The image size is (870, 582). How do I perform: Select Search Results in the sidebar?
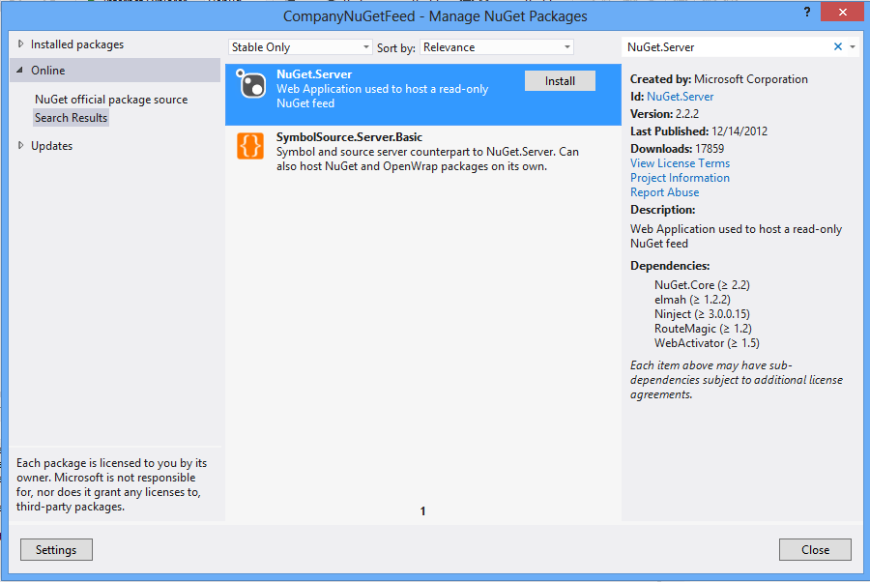click(x=71, y=118)
